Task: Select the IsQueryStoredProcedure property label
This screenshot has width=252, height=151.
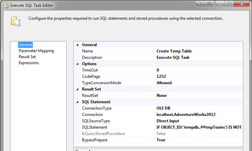Action: [103, 134]
